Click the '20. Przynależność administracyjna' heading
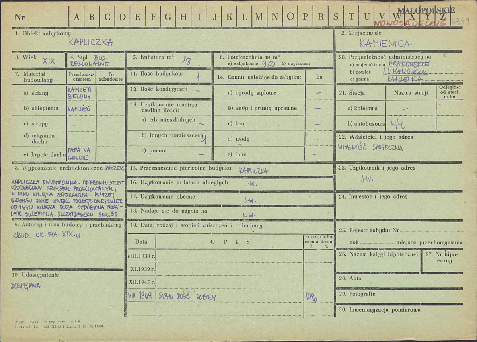 pos(385,57)
